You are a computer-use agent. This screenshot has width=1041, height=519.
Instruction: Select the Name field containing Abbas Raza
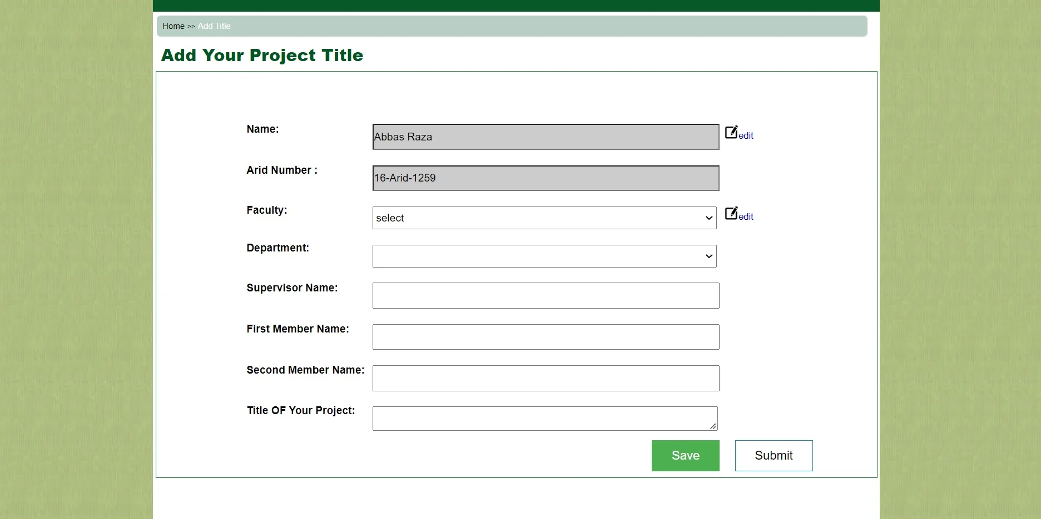[x=545, y=137]
